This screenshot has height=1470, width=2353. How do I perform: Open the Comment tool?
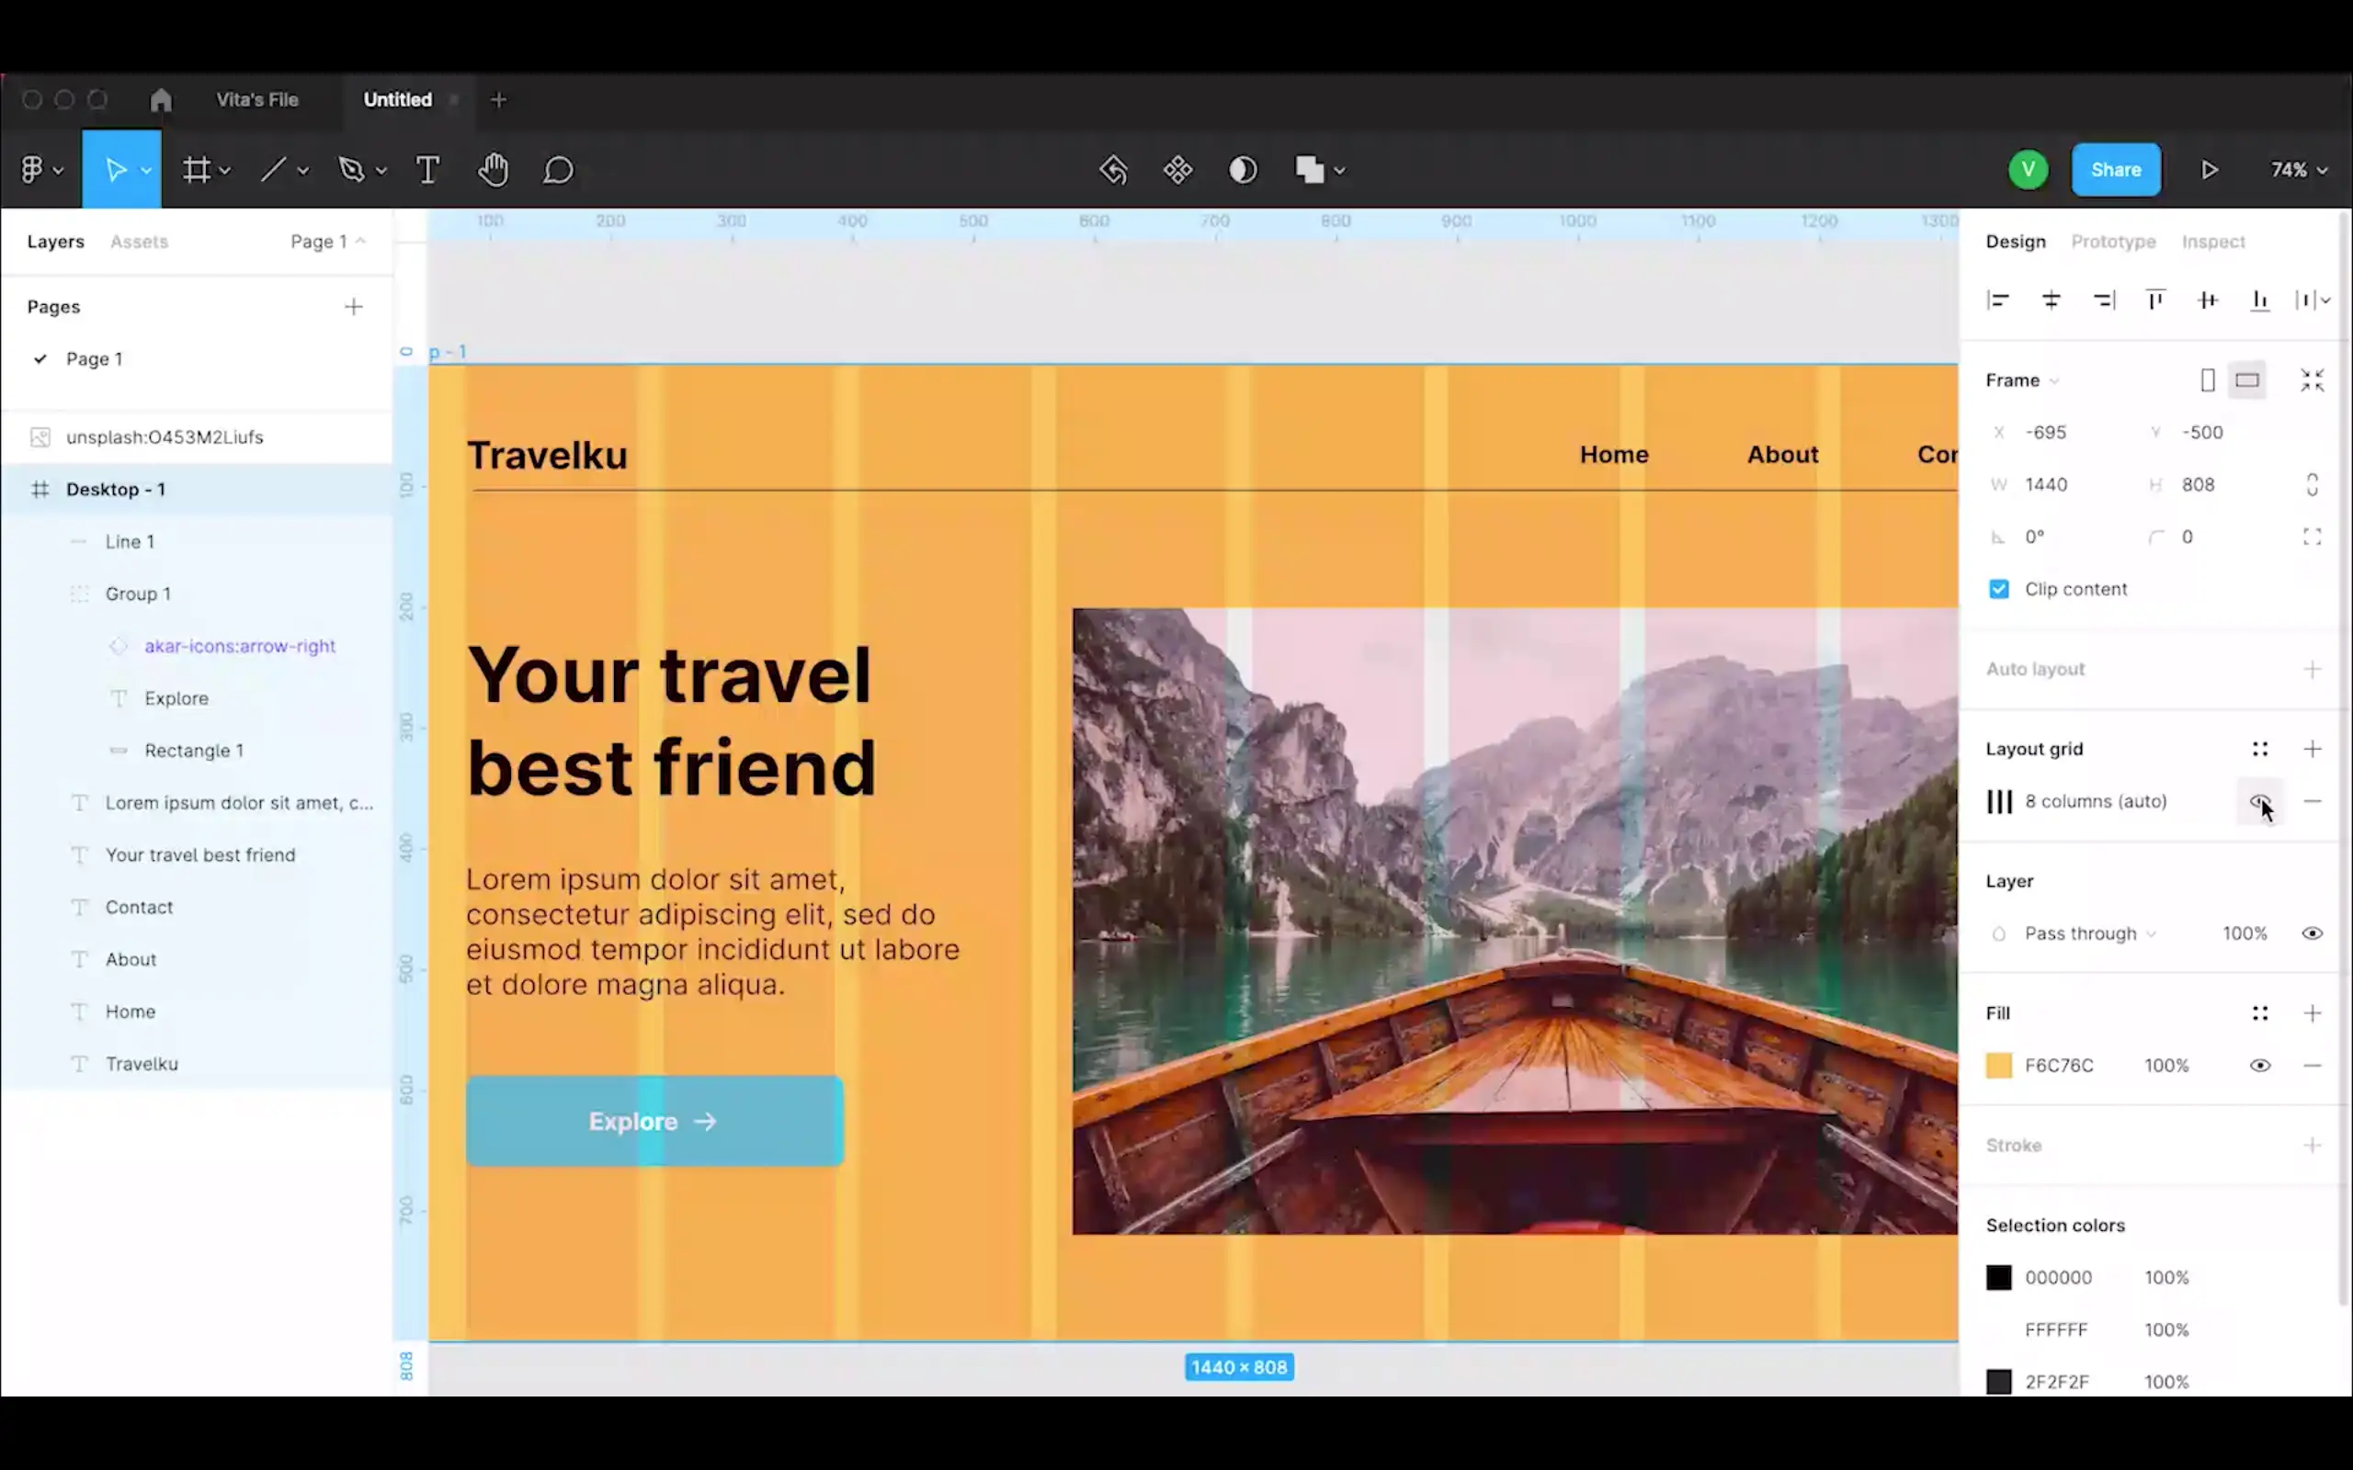(558, 169)
